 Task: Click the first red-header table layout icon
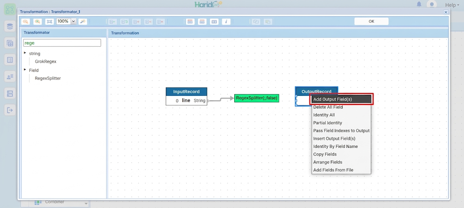(190, 22)
